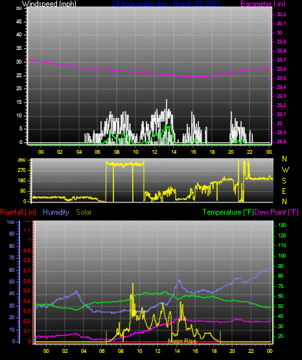
Task: Click the 'Solar' legend label
Action: point(84,212)
